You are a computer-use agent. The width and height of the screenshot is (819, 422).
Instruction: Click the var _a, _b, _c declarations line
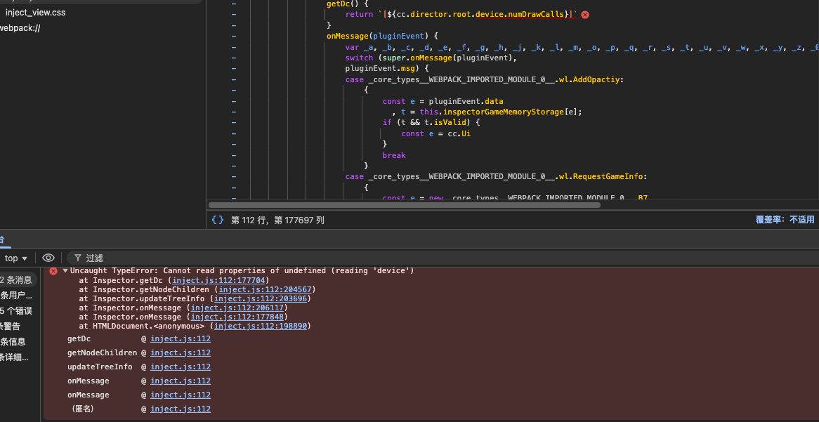point(582,47)
